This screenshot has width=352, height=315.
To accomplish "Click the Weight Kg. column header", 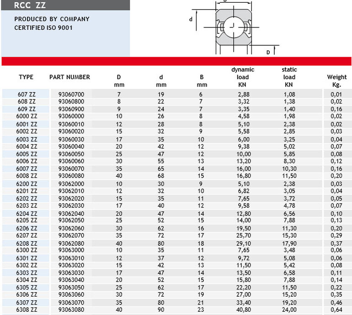I will (x=337, y=81).
